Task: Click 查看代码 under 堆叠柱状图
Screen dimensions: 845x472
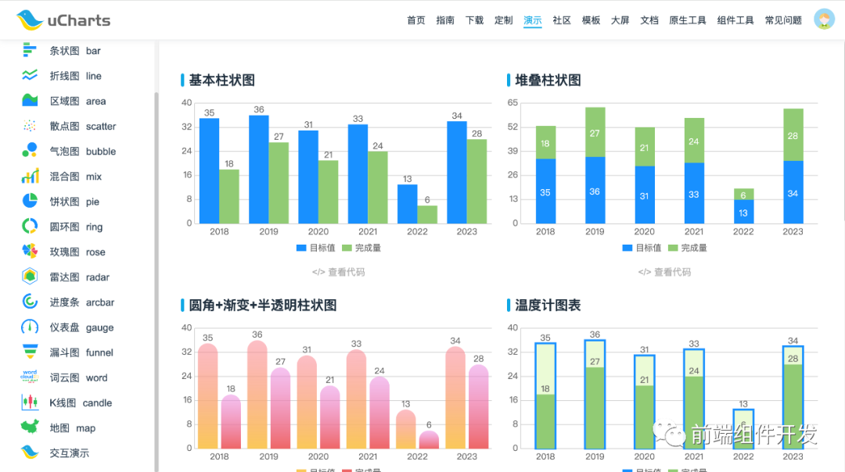Action: [664, 272]
